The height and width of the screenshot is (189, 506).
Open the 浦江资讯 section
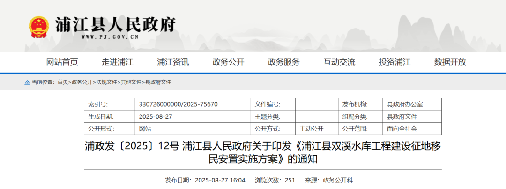[173, 62]
